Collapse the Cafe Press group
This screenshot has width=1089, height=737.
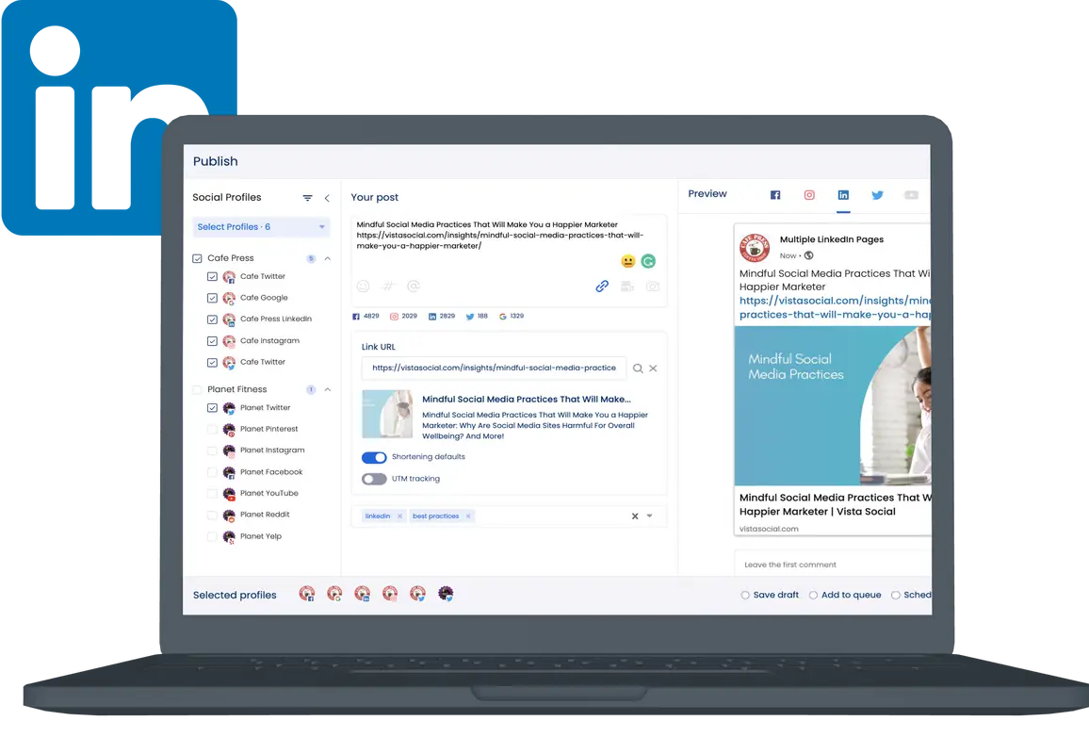(328, 258)
